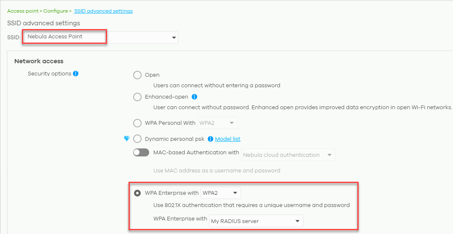The width and height of the screenshot is (453, 234).
Task: Open the My RADIUS server dropdown
Action: pos(256,221)
